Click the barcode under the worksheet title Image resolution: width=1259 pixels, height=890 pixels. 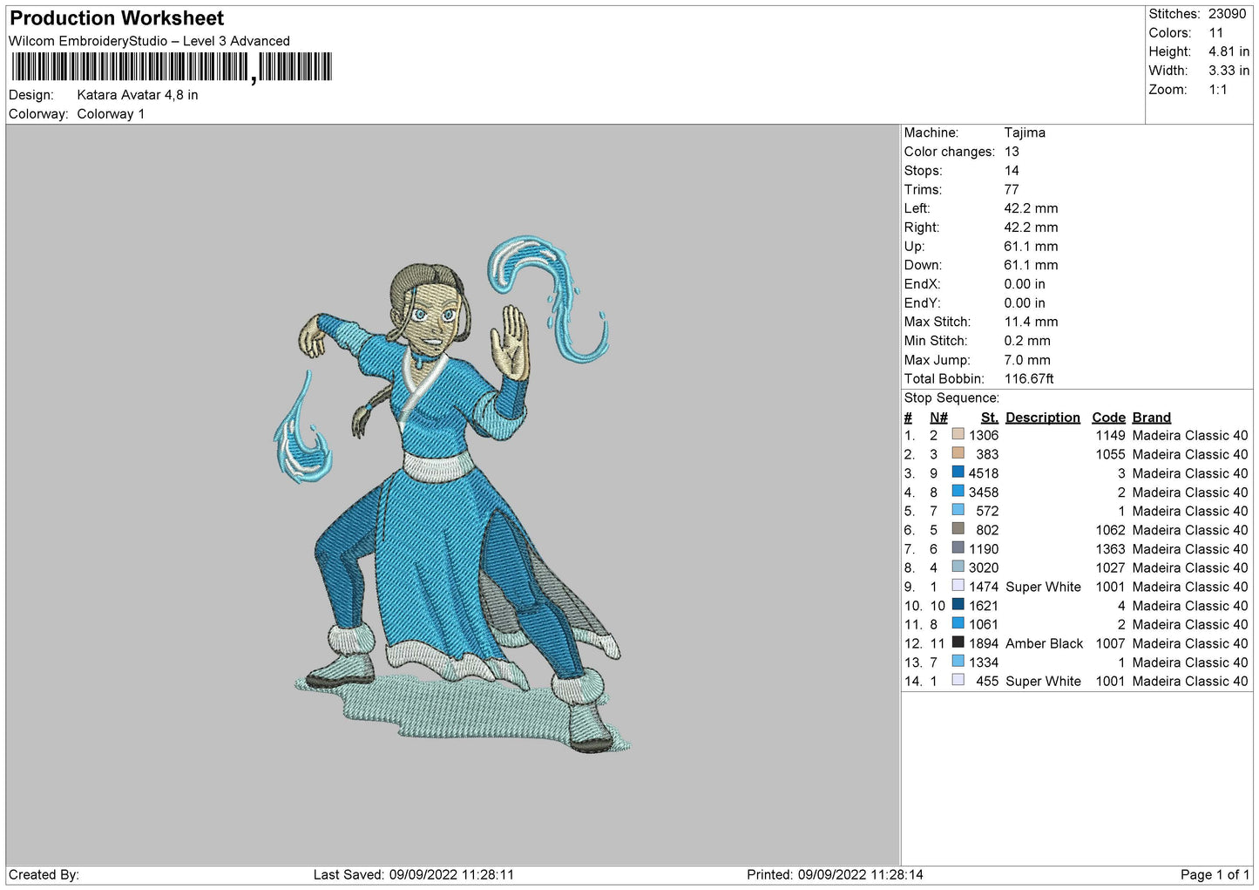click(171, 67)
